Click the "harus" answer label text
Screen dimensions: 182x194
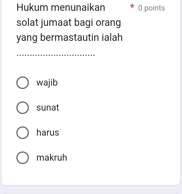tap(48, 133)
